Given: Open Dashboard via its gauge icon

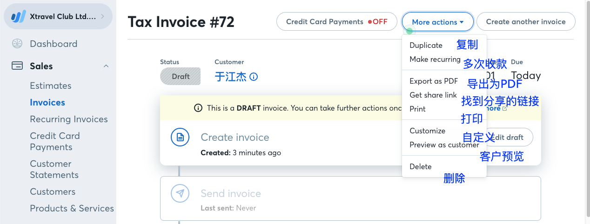Looking at the screenshot, I should click(x=17, y=44).
